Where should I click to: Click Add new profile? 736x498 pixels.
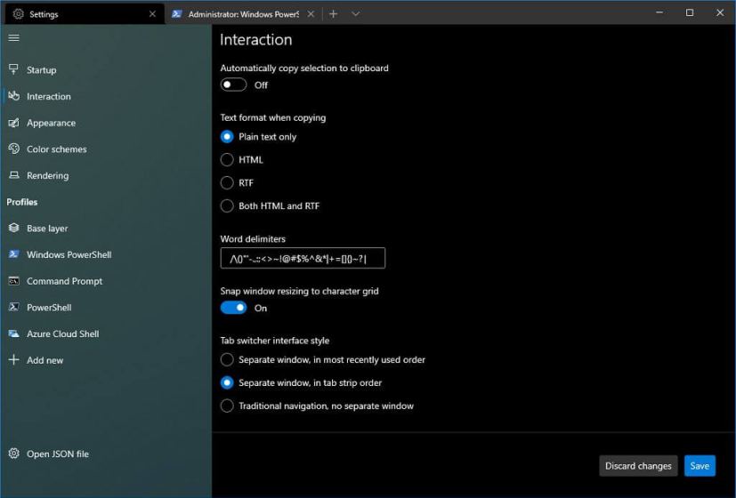click(106, 360)
